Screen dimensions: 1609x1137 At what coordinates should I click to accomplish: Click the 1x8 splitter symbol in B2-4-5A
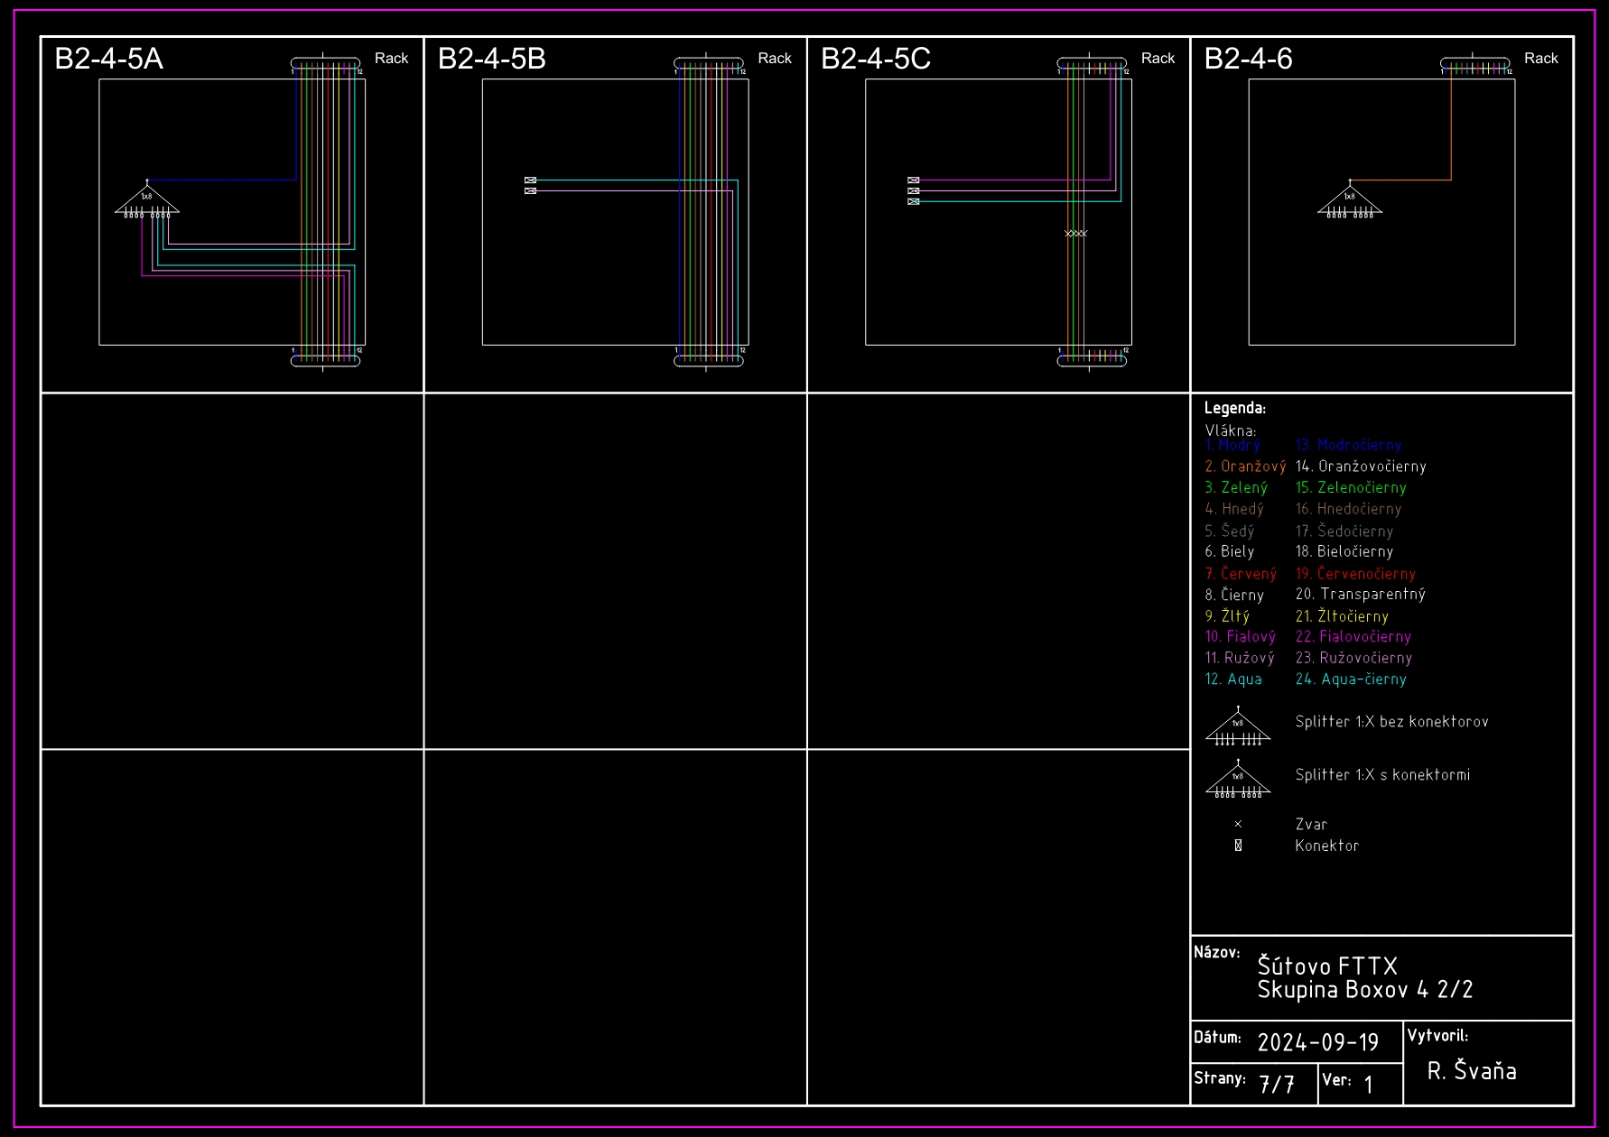coord(146,200)
